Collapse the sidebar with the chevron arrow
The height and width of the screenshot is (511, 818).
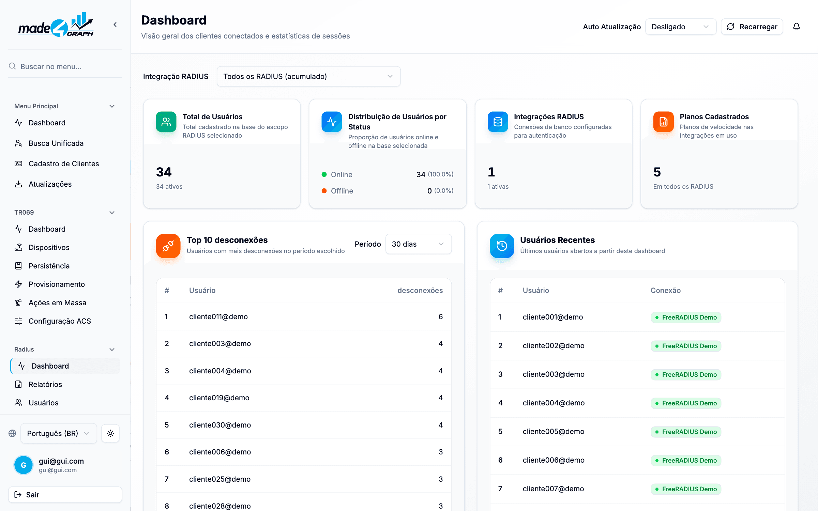[x=115, y=25]
